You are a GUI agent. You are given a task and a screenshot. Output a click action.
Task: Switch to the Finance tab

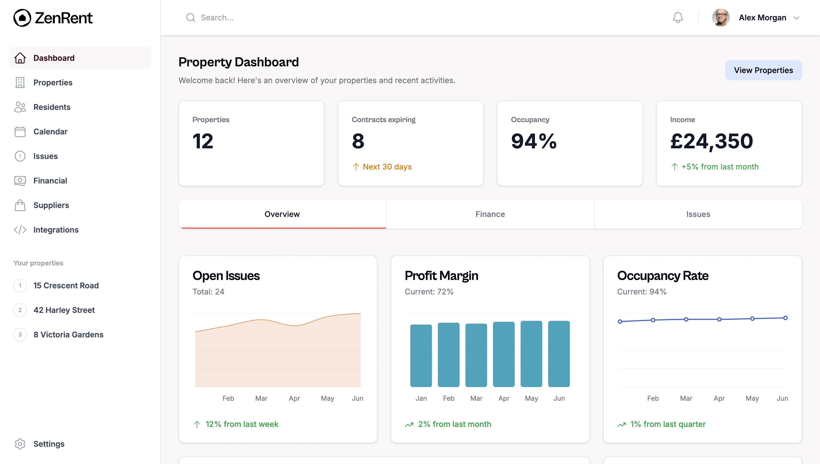(490, 214)
